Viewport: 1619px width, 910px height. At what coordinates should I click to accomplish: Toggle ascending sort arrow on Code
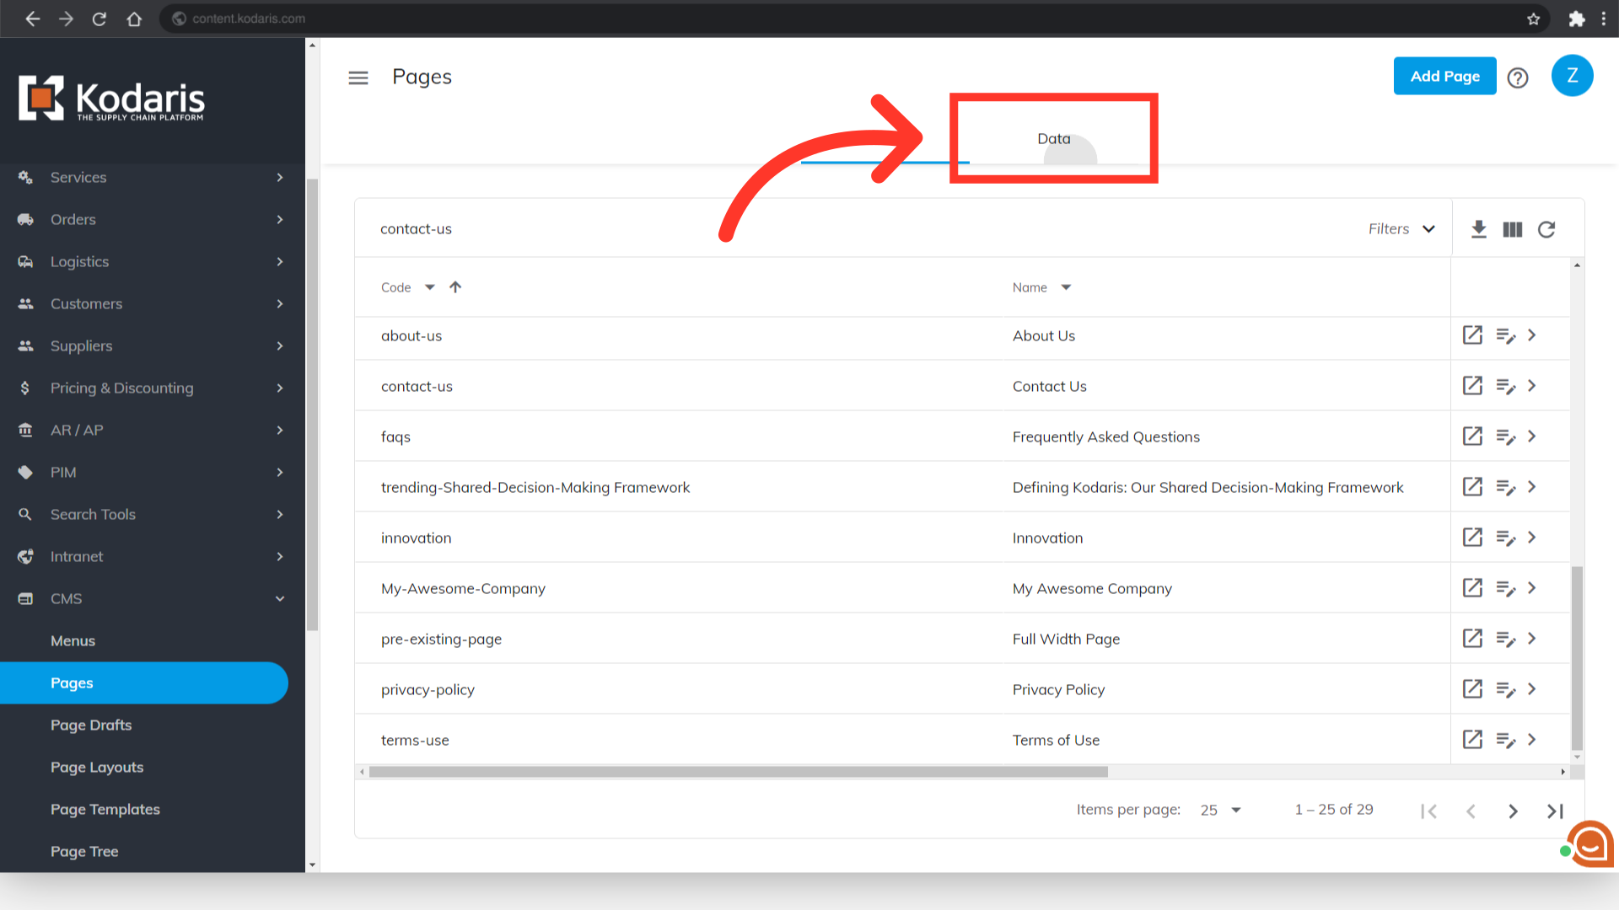[455, 287]
